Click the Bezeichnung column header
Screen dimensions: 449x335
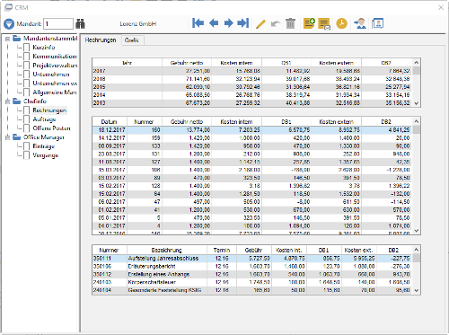click(x=167, y=250)
